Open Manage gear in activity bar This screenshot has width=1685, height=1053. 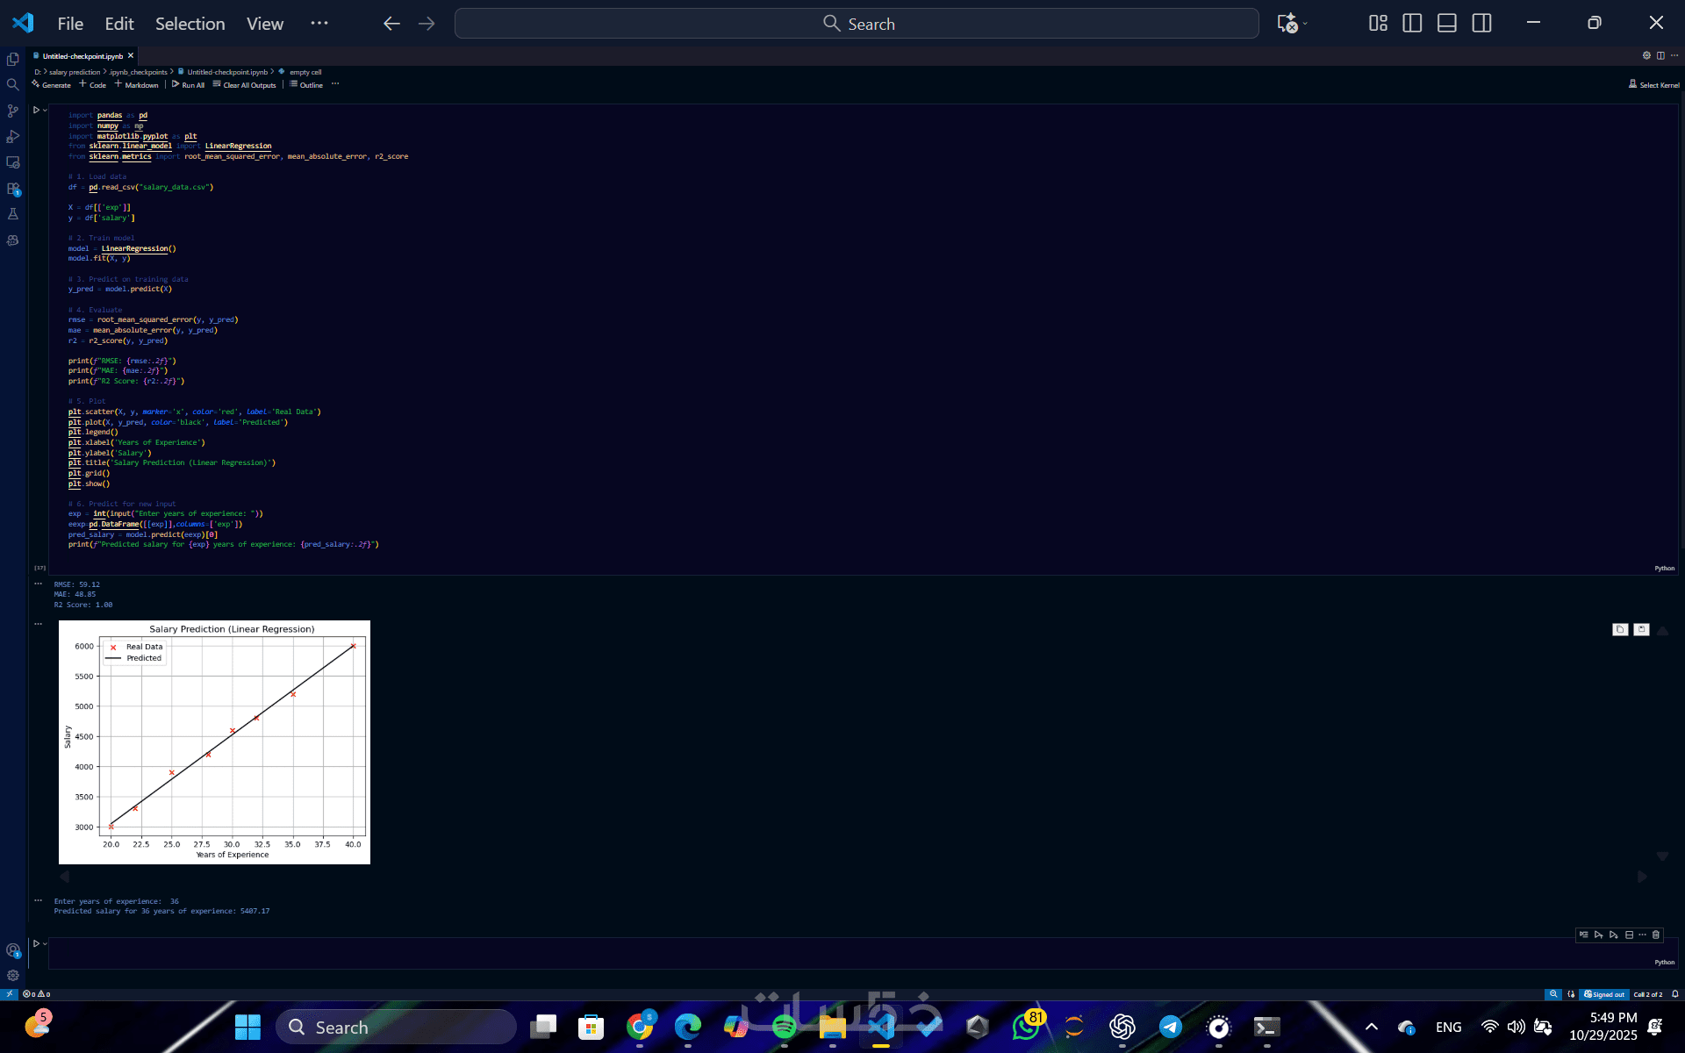click(13, 975)
